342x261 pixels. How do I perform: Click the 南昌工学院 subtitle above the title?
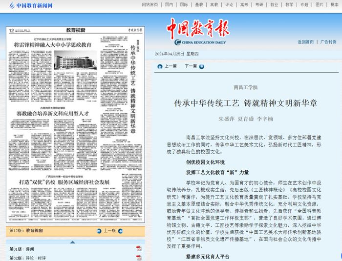(246, 88)
